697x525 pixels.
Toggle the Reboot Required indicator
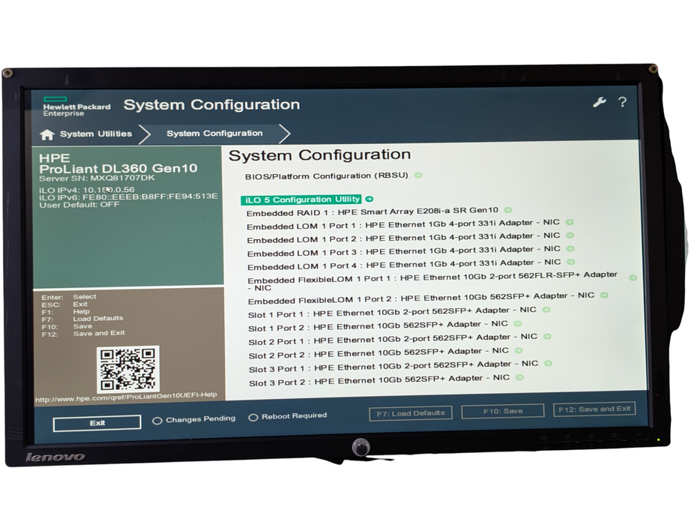point(253,417)
